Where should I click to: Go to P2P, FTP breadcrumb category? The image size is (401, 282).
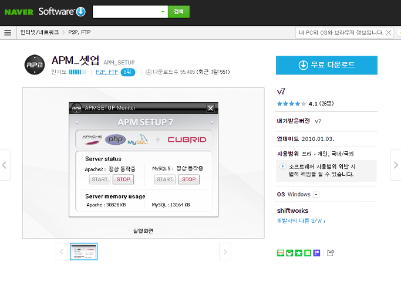point(79,32)
